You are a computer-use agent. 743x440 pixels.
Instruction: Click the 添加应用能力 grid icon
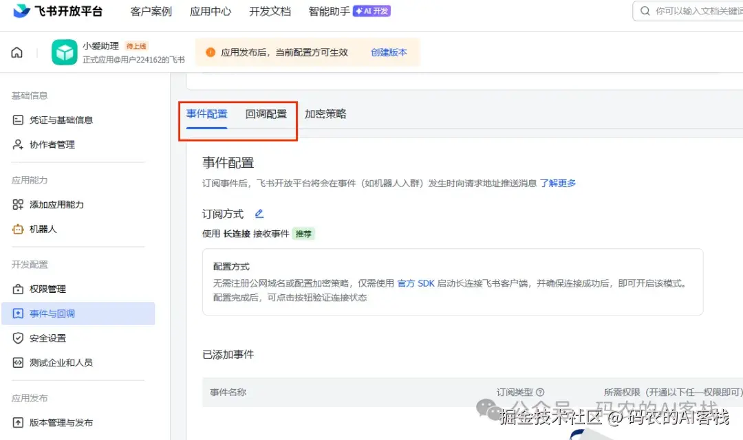click(x=18, y=205)
